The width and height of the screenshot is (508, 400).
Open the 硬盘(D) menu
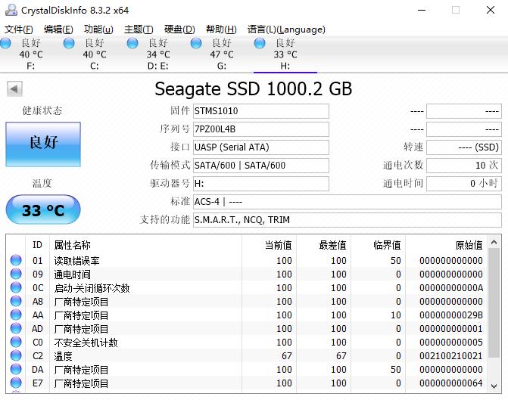click(x=179, y=29)
